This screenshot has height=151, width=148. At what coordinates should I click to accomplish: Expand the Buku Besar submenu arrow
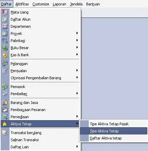[x=77, y=47]
